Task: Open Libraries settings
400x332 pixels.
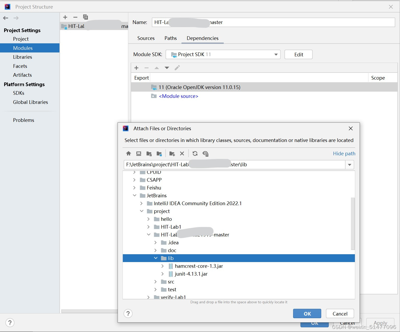Action: click(23, 57)
